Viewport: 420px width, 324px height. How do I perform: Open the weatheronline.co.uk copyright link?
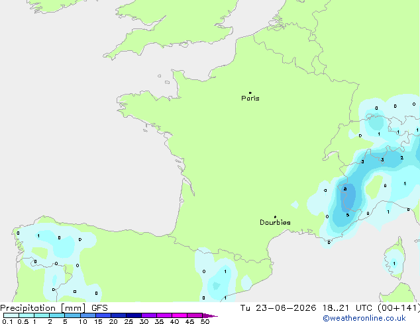point(364,318)
